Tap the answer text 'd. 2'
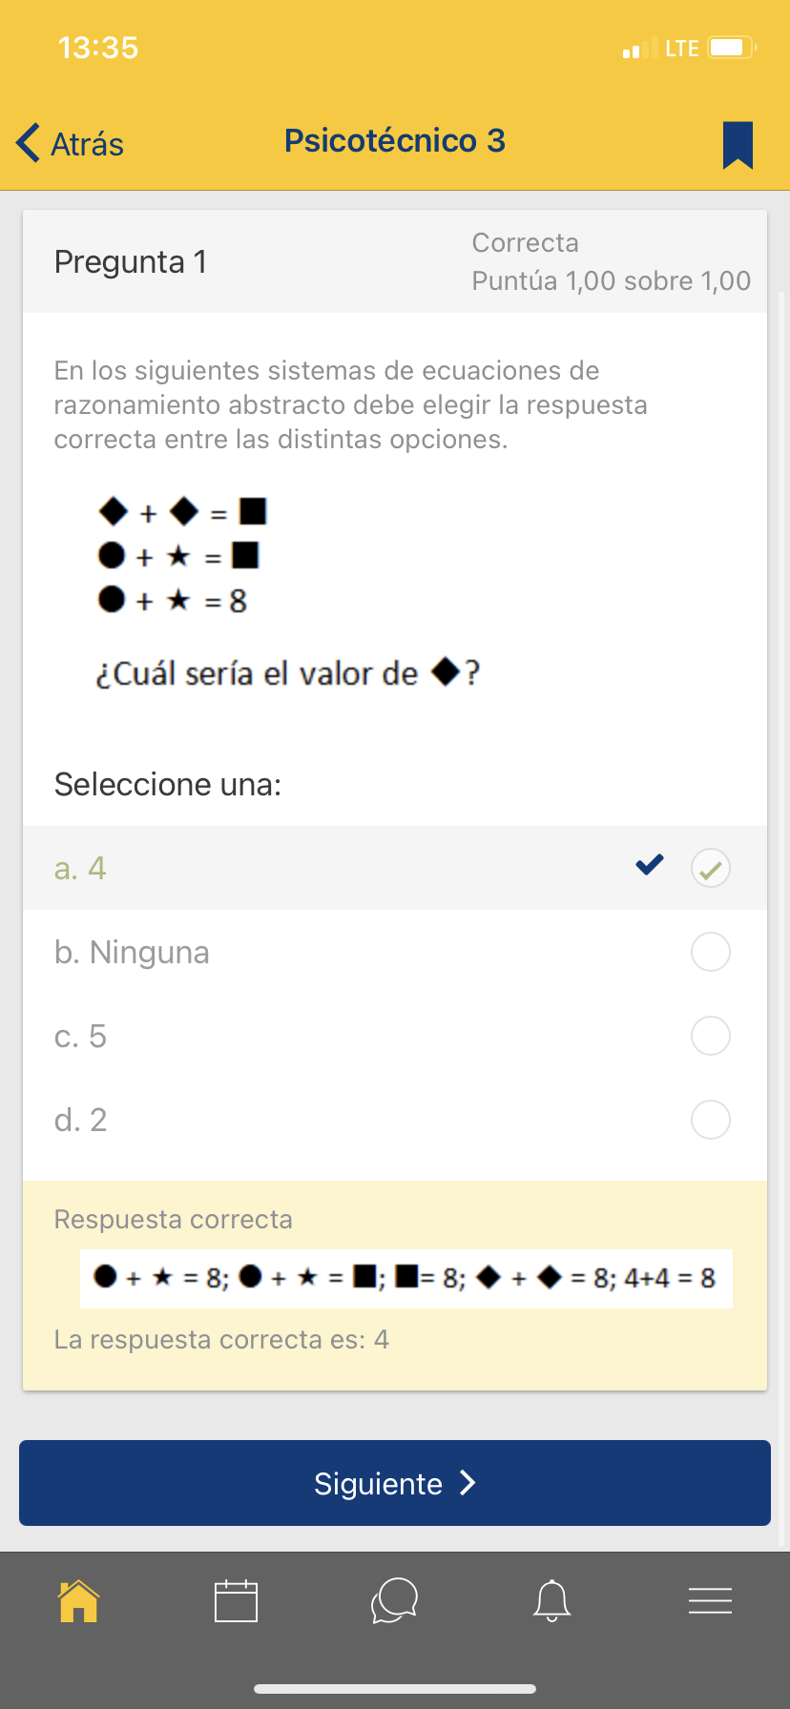The height and width of the screenshot is (1709, 790). pos(81,1120)
